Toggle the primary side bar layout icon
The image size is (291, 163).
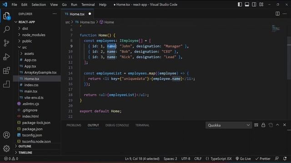pyautogui.click(x=240, y=5)
